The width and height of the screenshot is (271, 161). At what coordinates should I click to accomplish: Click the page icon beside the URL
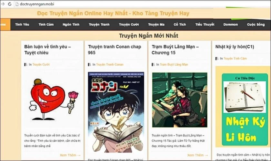click(17, 4)
